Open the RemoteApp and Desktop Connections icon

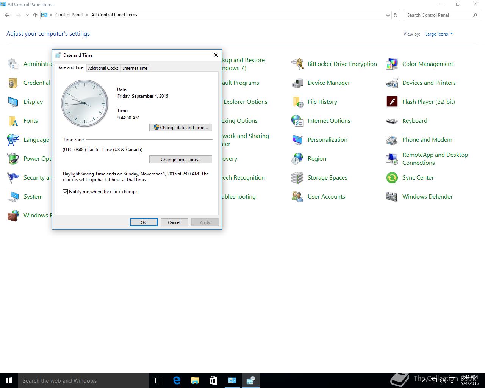coord(392,159)
